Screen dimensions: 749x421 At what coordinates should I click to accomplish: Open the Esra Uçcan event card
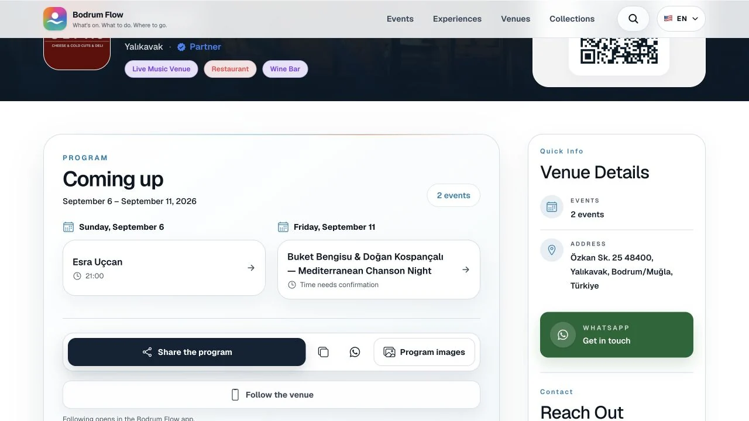(x=164, y=268)
